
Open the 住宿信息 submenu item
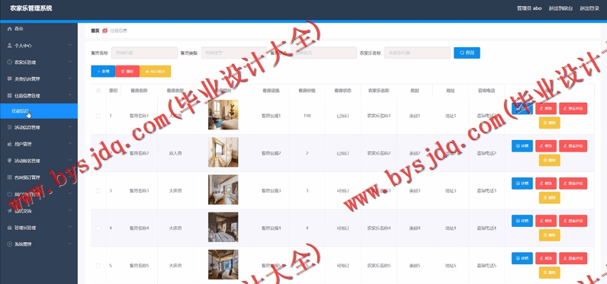(39, 111)
